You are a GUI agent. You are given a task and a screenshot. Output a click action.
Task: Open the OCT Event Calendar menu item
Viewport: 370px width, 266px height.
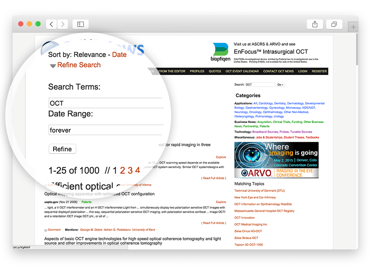coord(242,71)
